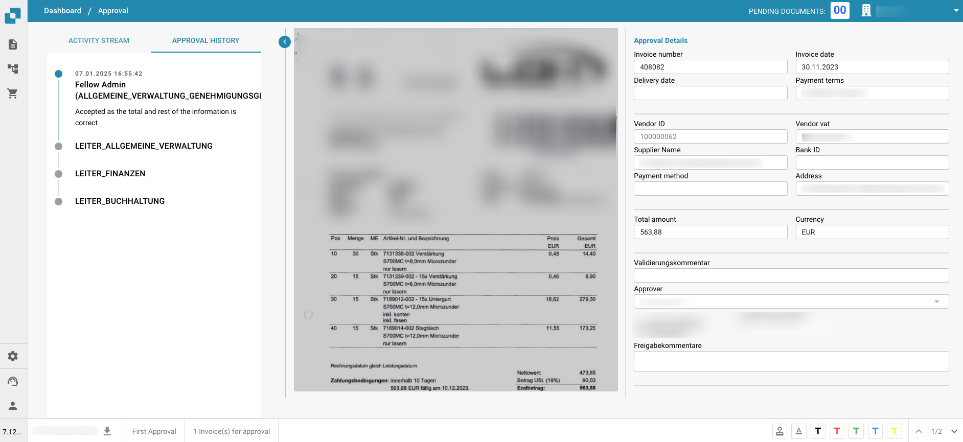Expand the account menu arrow in header
Viewport: 963px width, 442px height.
[956, 11]
